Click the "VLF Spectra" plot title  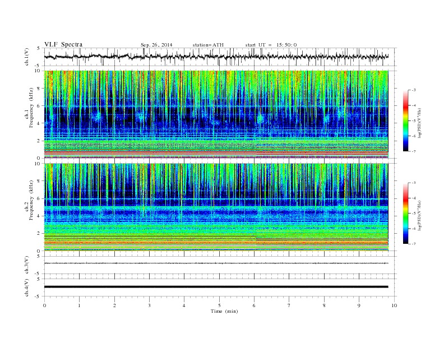(63, 44)
